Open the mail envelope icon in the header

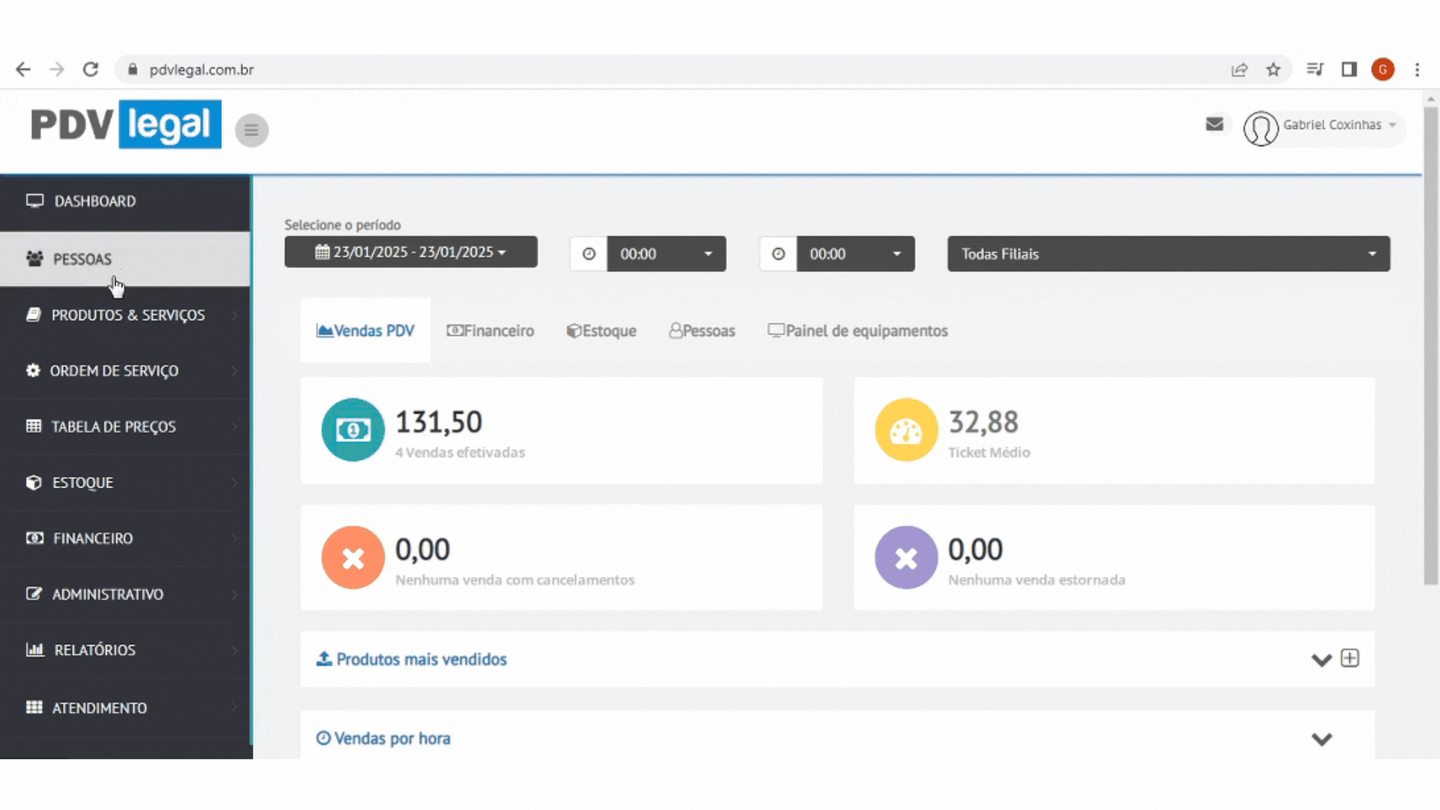click(x=1214, y=124)
